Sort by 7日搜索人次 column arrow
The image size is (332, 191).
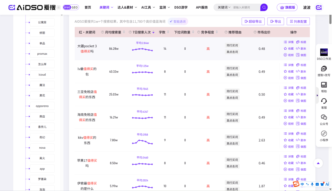(x=153, y=32)
